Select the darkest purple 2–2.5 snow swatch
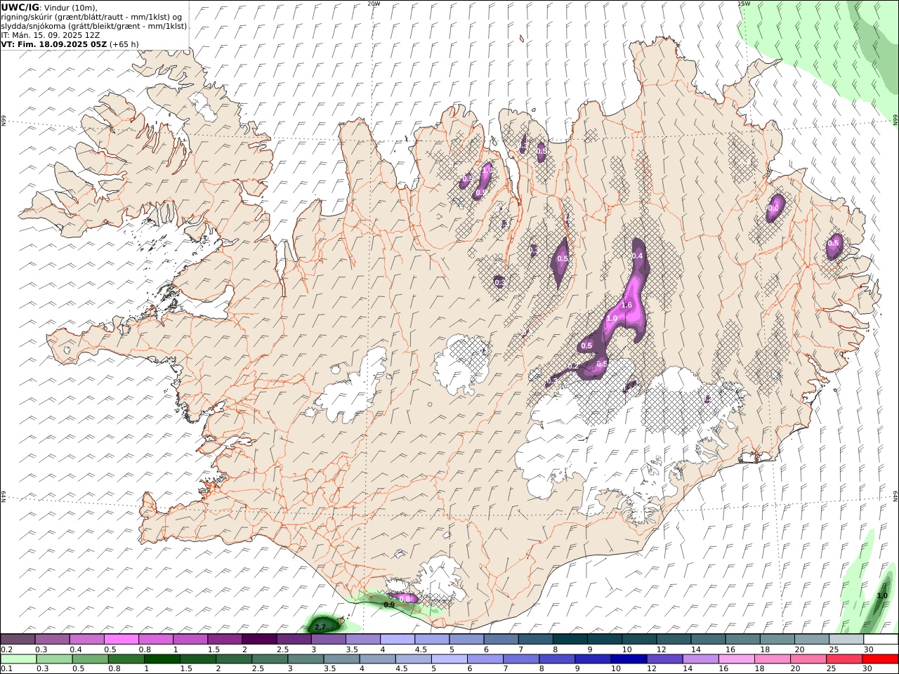 [x=258, y=639]
